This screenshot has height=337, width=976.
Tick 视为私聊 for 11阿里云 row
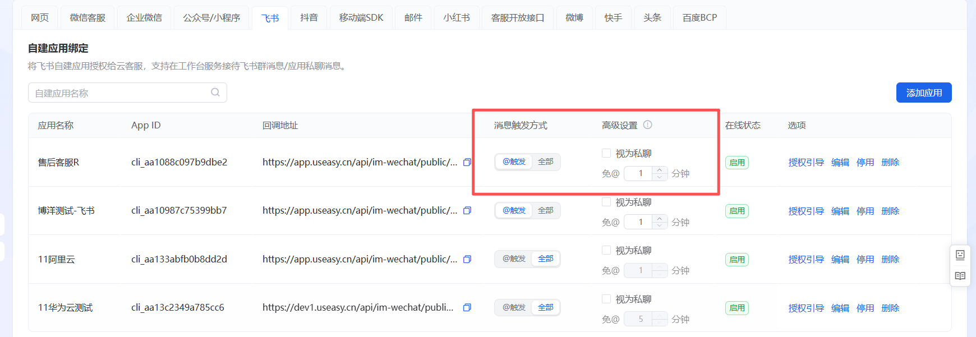[606, 250]
